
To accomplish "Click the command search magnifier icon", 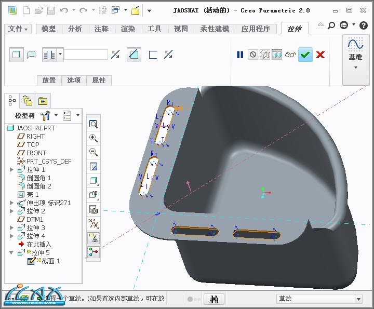I will [x=331, y=25].
